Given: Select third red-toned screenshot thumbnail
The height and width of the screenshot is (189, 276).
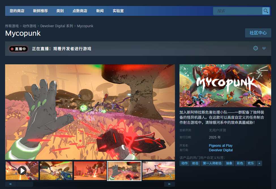Looking at the screenshot, I should tap(90, 171).
